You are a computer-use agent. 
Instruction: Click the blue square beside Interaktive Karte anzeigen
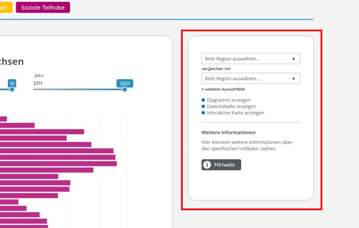tap(203, 113)
